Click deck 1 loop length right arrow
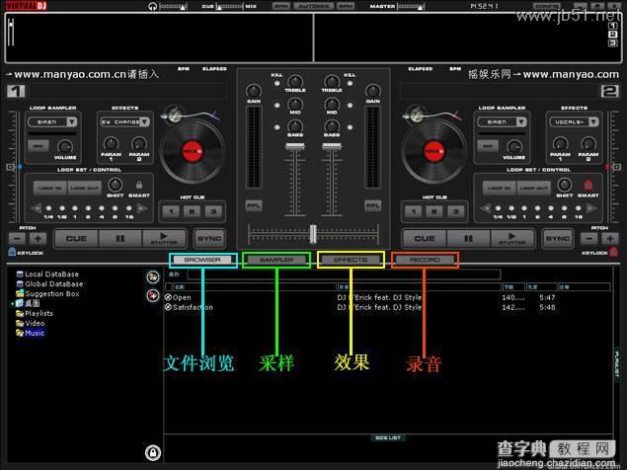This screenshot has height=470, width=627. coord(142,208)
